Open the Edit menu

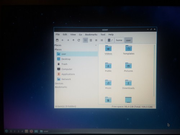[65, 35]
